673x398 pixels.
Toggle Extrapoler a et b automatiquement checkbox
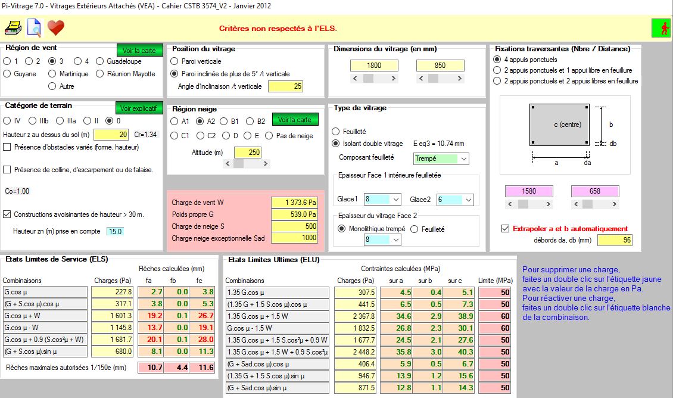click(505, 228)
